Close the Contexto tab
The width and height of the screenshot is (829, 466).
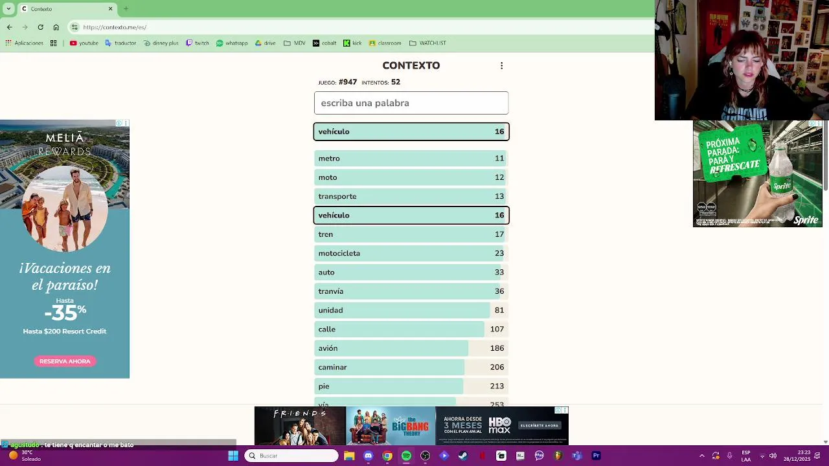pos(110,8)
